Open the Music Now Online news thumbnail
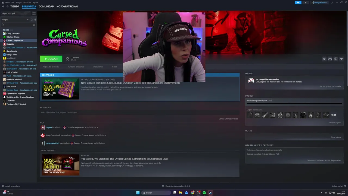 (x=60, y=165)
